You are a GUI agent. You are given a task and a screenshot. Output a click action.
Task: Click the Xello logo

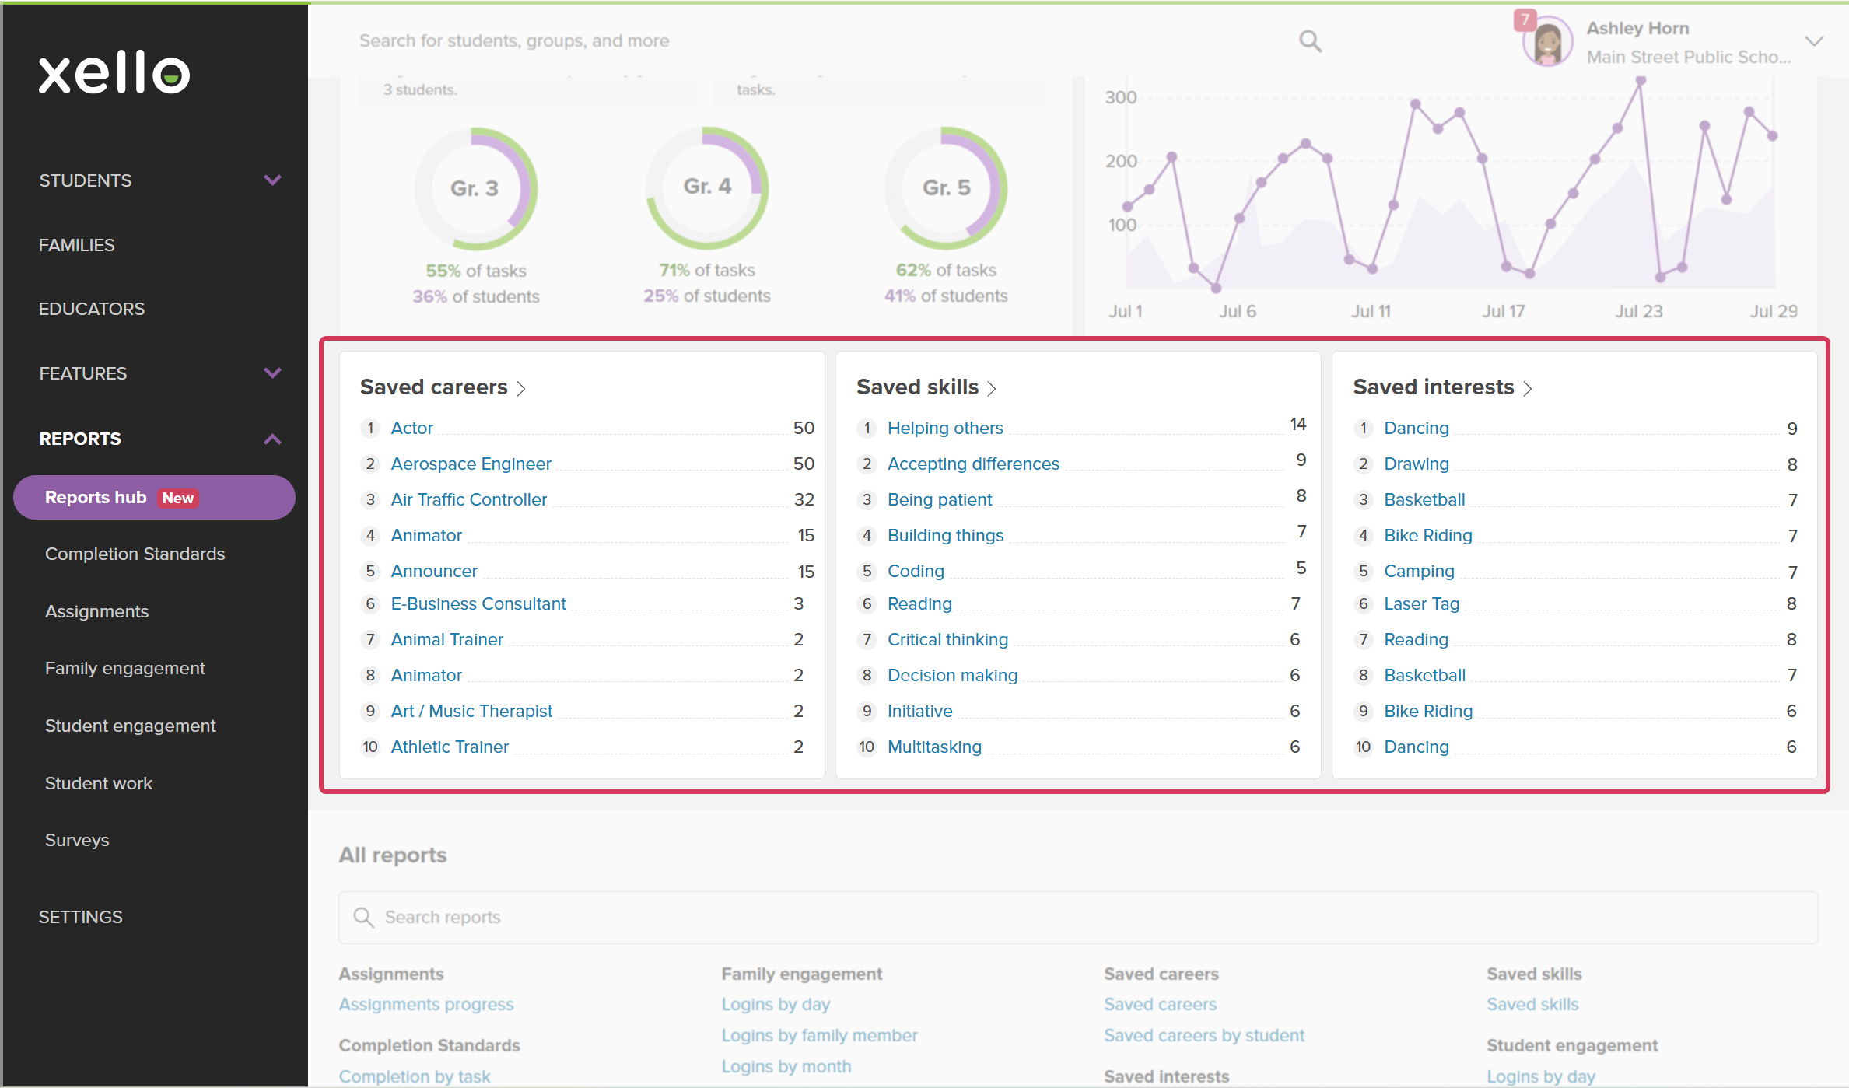click(114, 73)
